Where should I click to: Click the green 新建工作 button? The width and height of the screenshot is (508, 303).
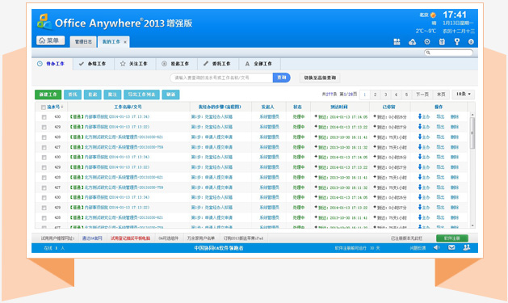[48, 95]
